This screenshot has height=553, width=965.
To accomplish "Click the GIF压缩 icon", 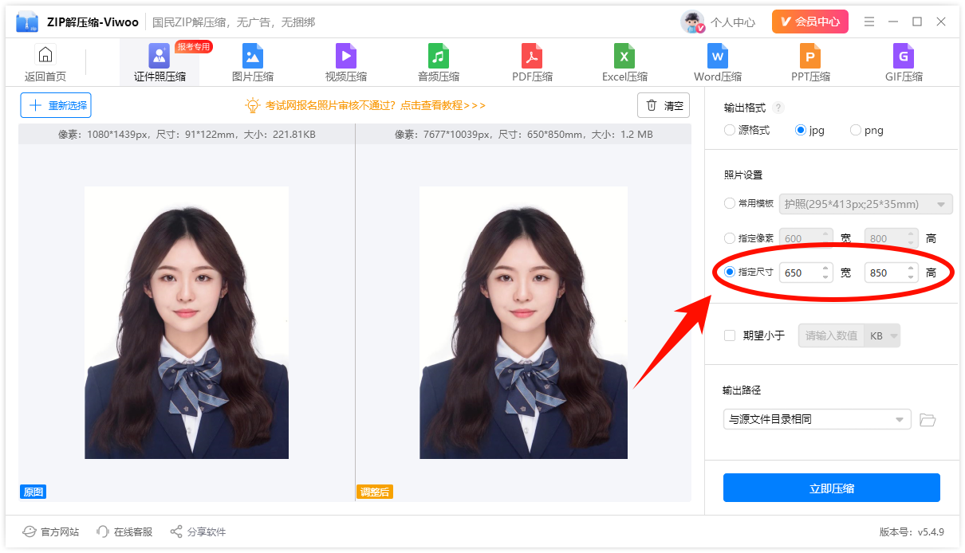I will click(x=904, y=56).
